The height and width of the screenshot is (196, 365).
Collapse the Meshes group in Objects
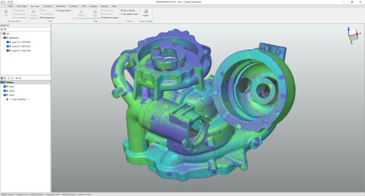[2, 38]
